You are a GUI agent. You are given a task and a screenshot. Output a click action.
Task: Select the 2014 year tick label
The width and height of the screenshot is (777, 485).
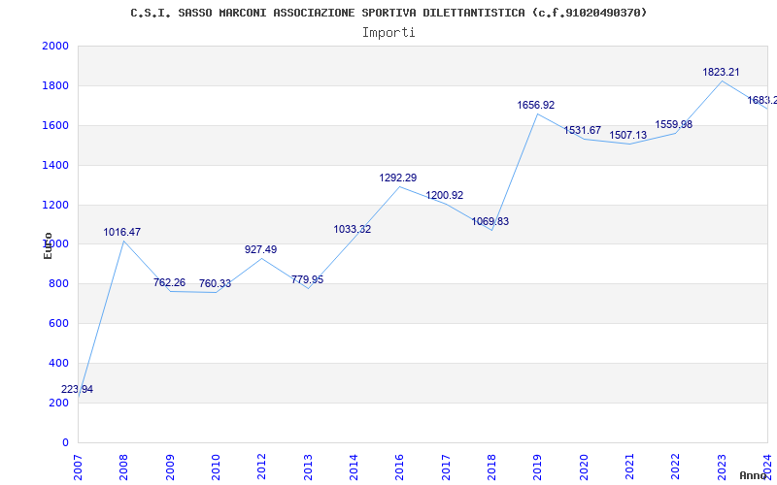tap(354, 466)
